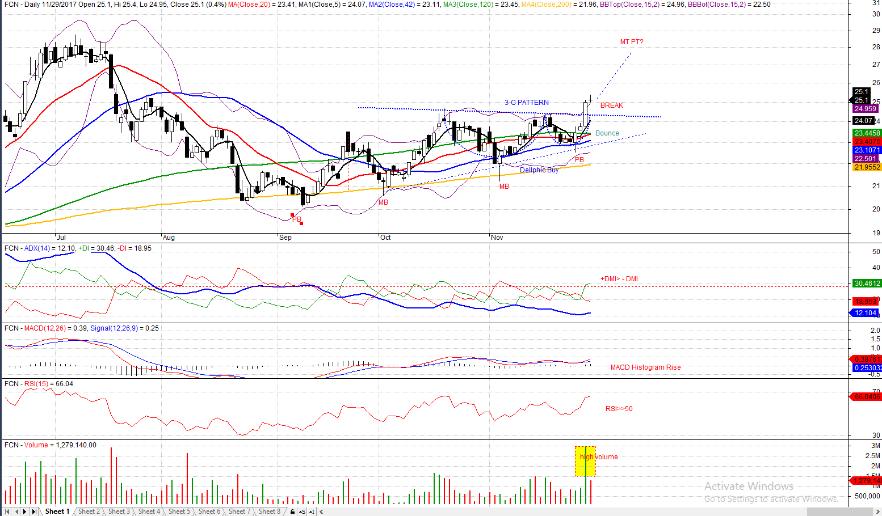Click the 'MT PT?' price target label

632,42
